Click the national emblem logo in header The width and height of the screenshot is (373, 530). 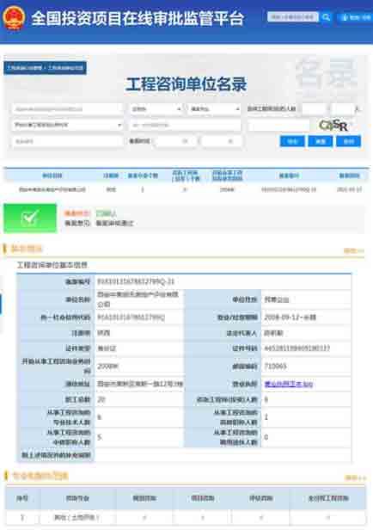point(14,17)
